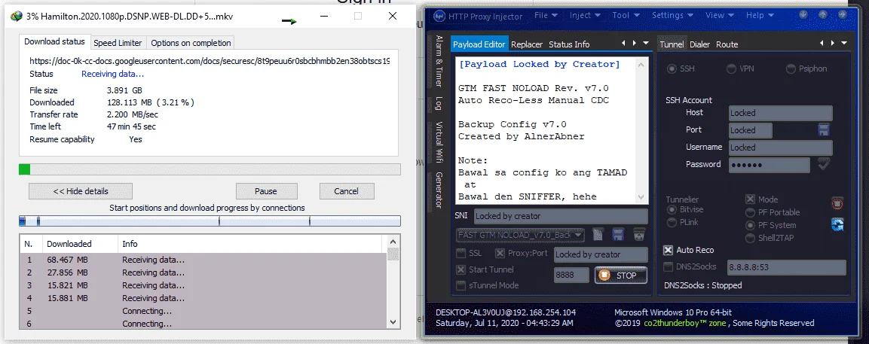This screenshot has width=869, height=344.
Task: Select the Psiphon radio button
Action: tap(791, 68)
